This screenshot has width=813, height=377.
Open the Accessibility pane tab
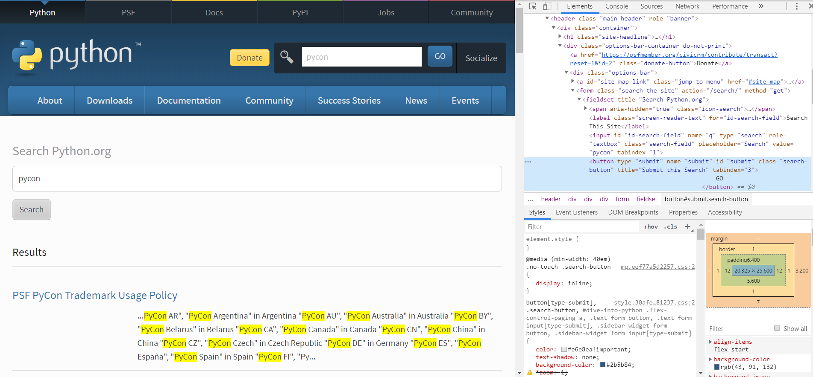tap(725, 212)
